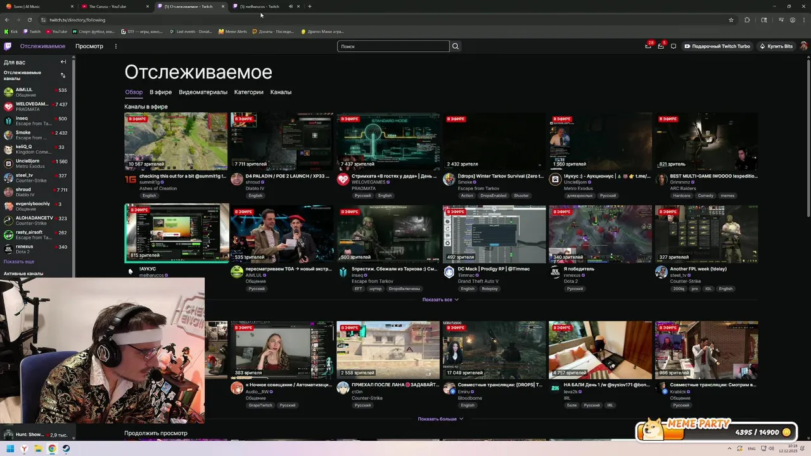
Task: Open Twitch notifications with 28 badge
Action: (648, 46)
